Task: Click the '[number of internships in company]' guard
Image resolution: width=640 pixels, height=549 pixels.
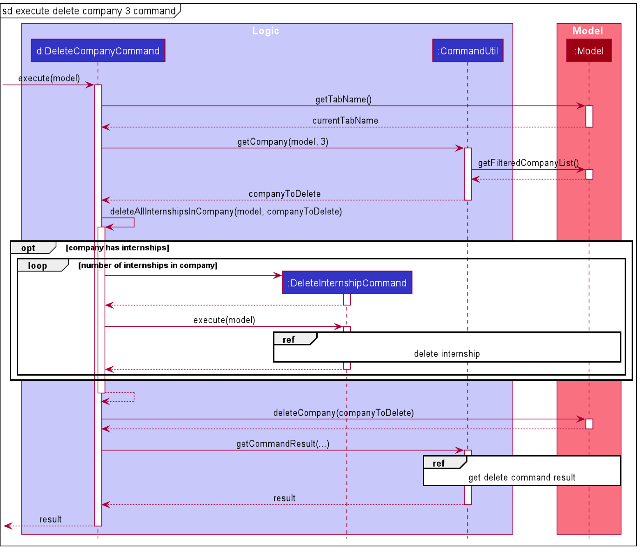Action: click(148, 265)
